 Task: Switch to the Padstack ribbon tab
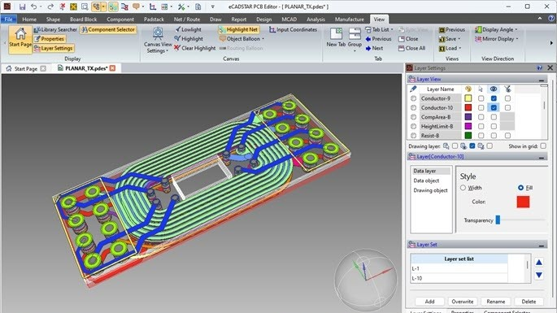(154, 20)
